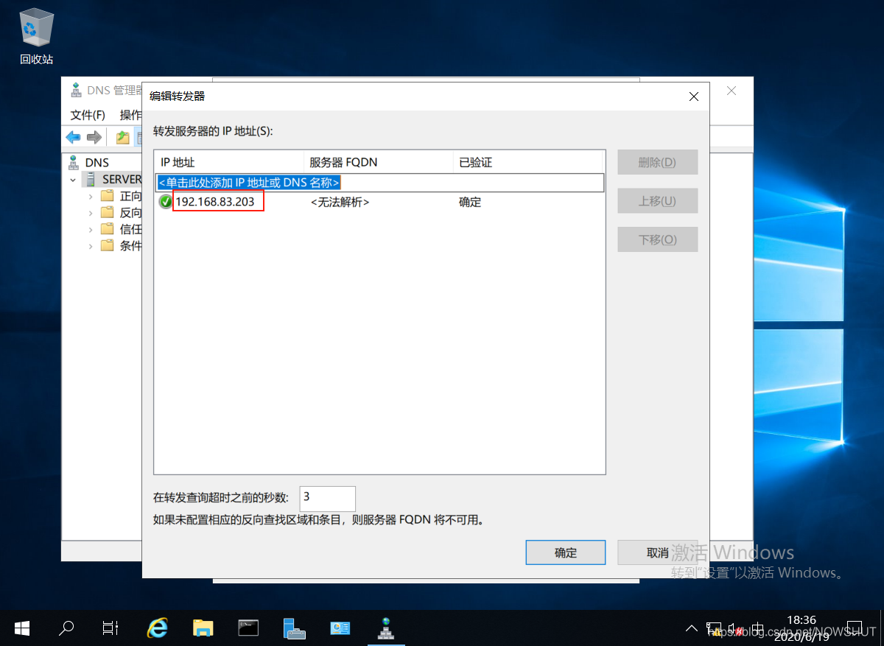This screenshot has height=646, width=884.
Task: Expand the 条件 forwarders folder
Action: (x=90, y=245)
